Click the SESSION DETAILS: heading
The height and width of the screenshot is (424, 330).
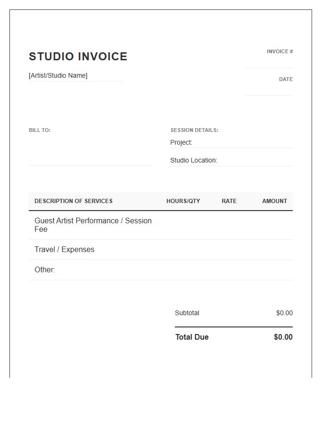194,130
